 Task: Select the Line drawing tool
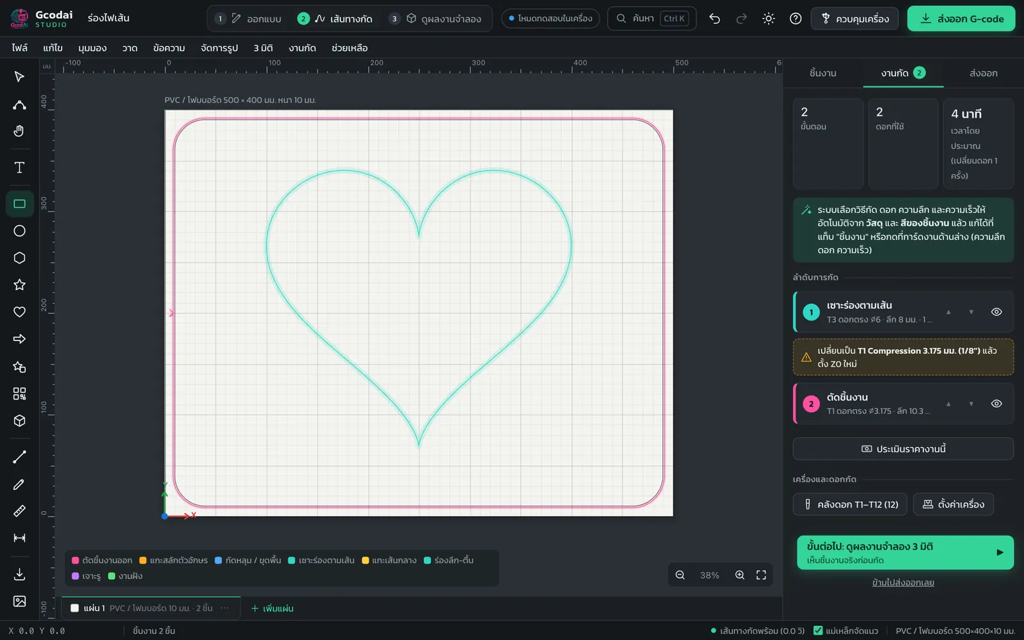pos(19,457)
